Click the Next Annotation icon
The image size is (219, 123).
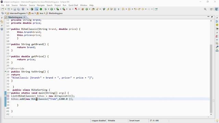point(123,9)
